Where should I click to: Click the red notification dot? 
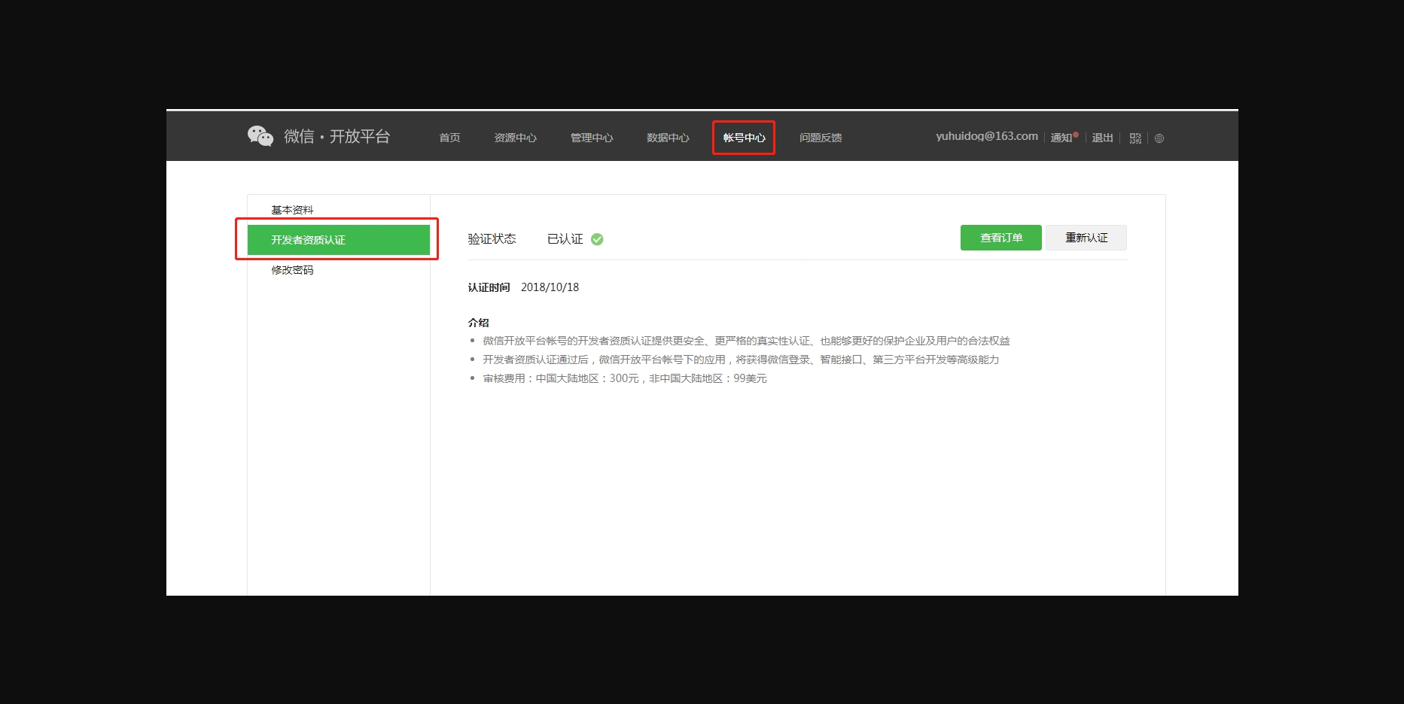(x=1076, y=135)
